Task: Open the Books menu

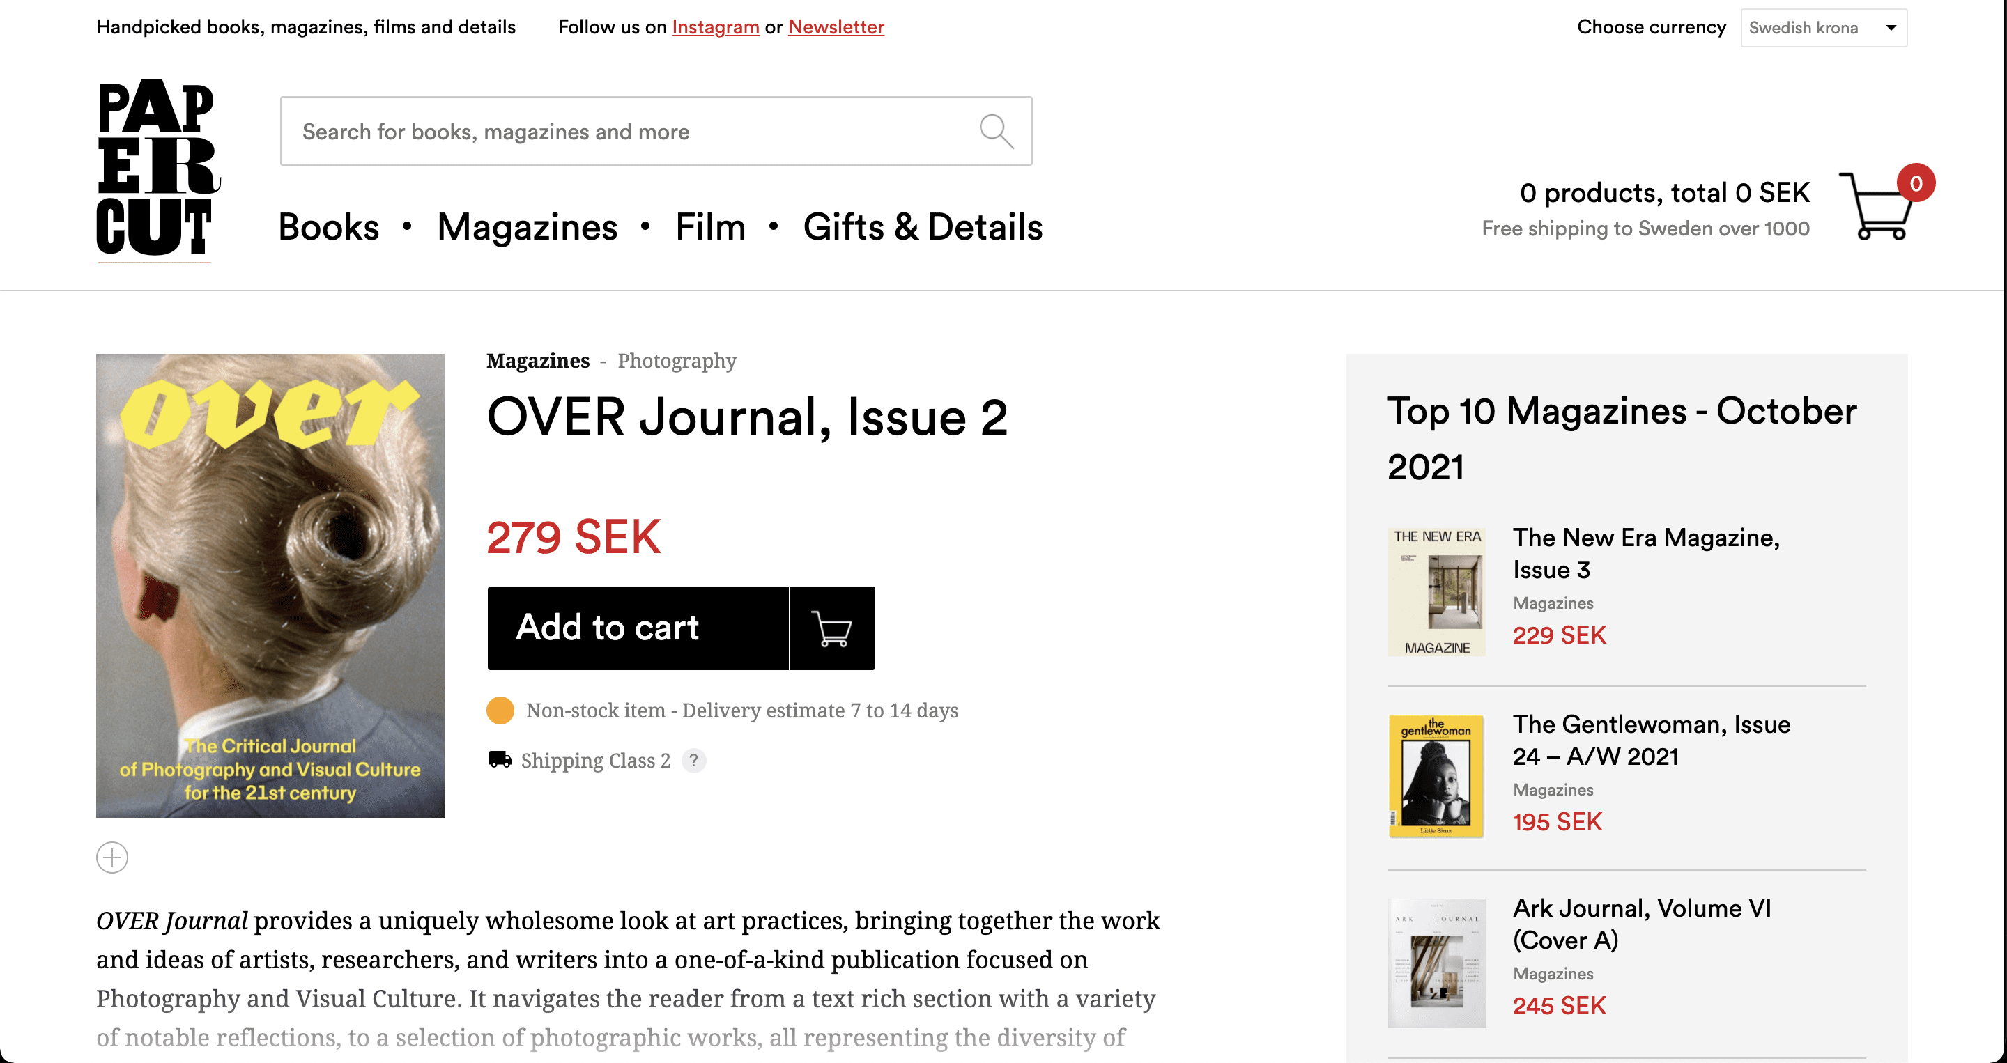Action: (x=329, y=227)
